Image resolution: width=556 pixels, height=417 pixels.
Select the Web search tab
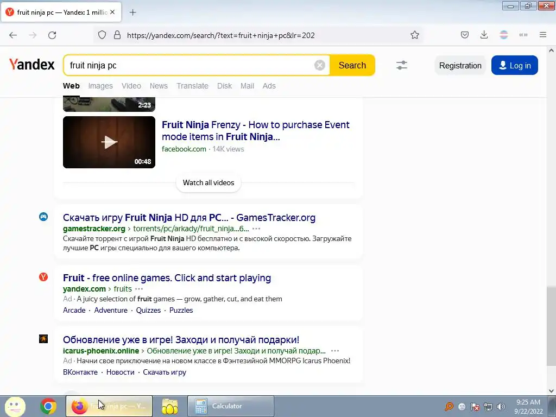(x=71, y=86)
